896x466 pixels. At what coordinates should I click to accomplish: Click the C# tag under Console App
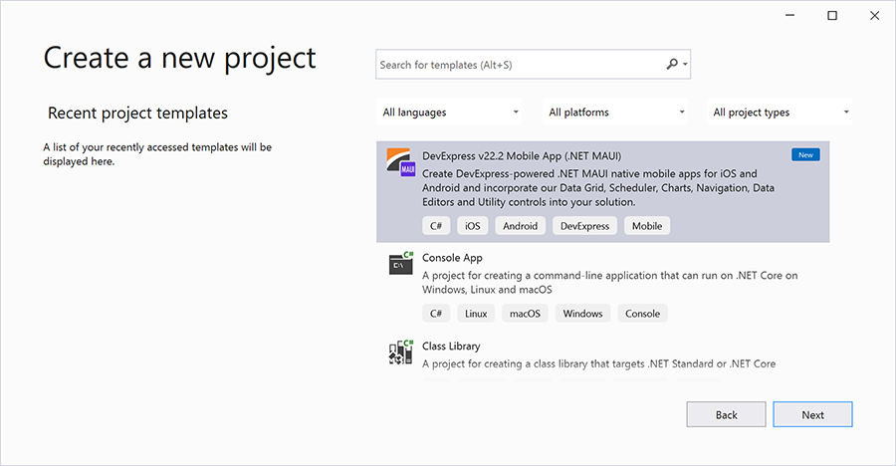[436, 314]
